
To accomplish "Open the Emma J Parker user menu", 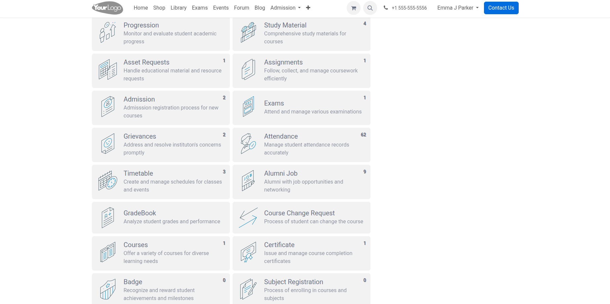I will point(458,8).
